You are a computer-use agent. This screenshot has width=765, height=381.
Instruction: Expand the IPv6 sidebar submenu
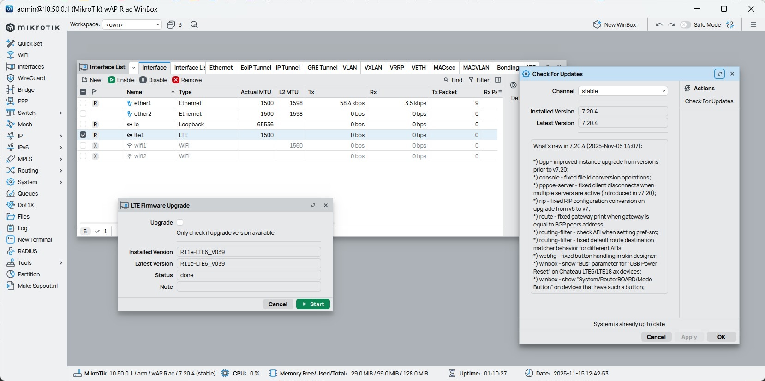click(x=61, y=147)
